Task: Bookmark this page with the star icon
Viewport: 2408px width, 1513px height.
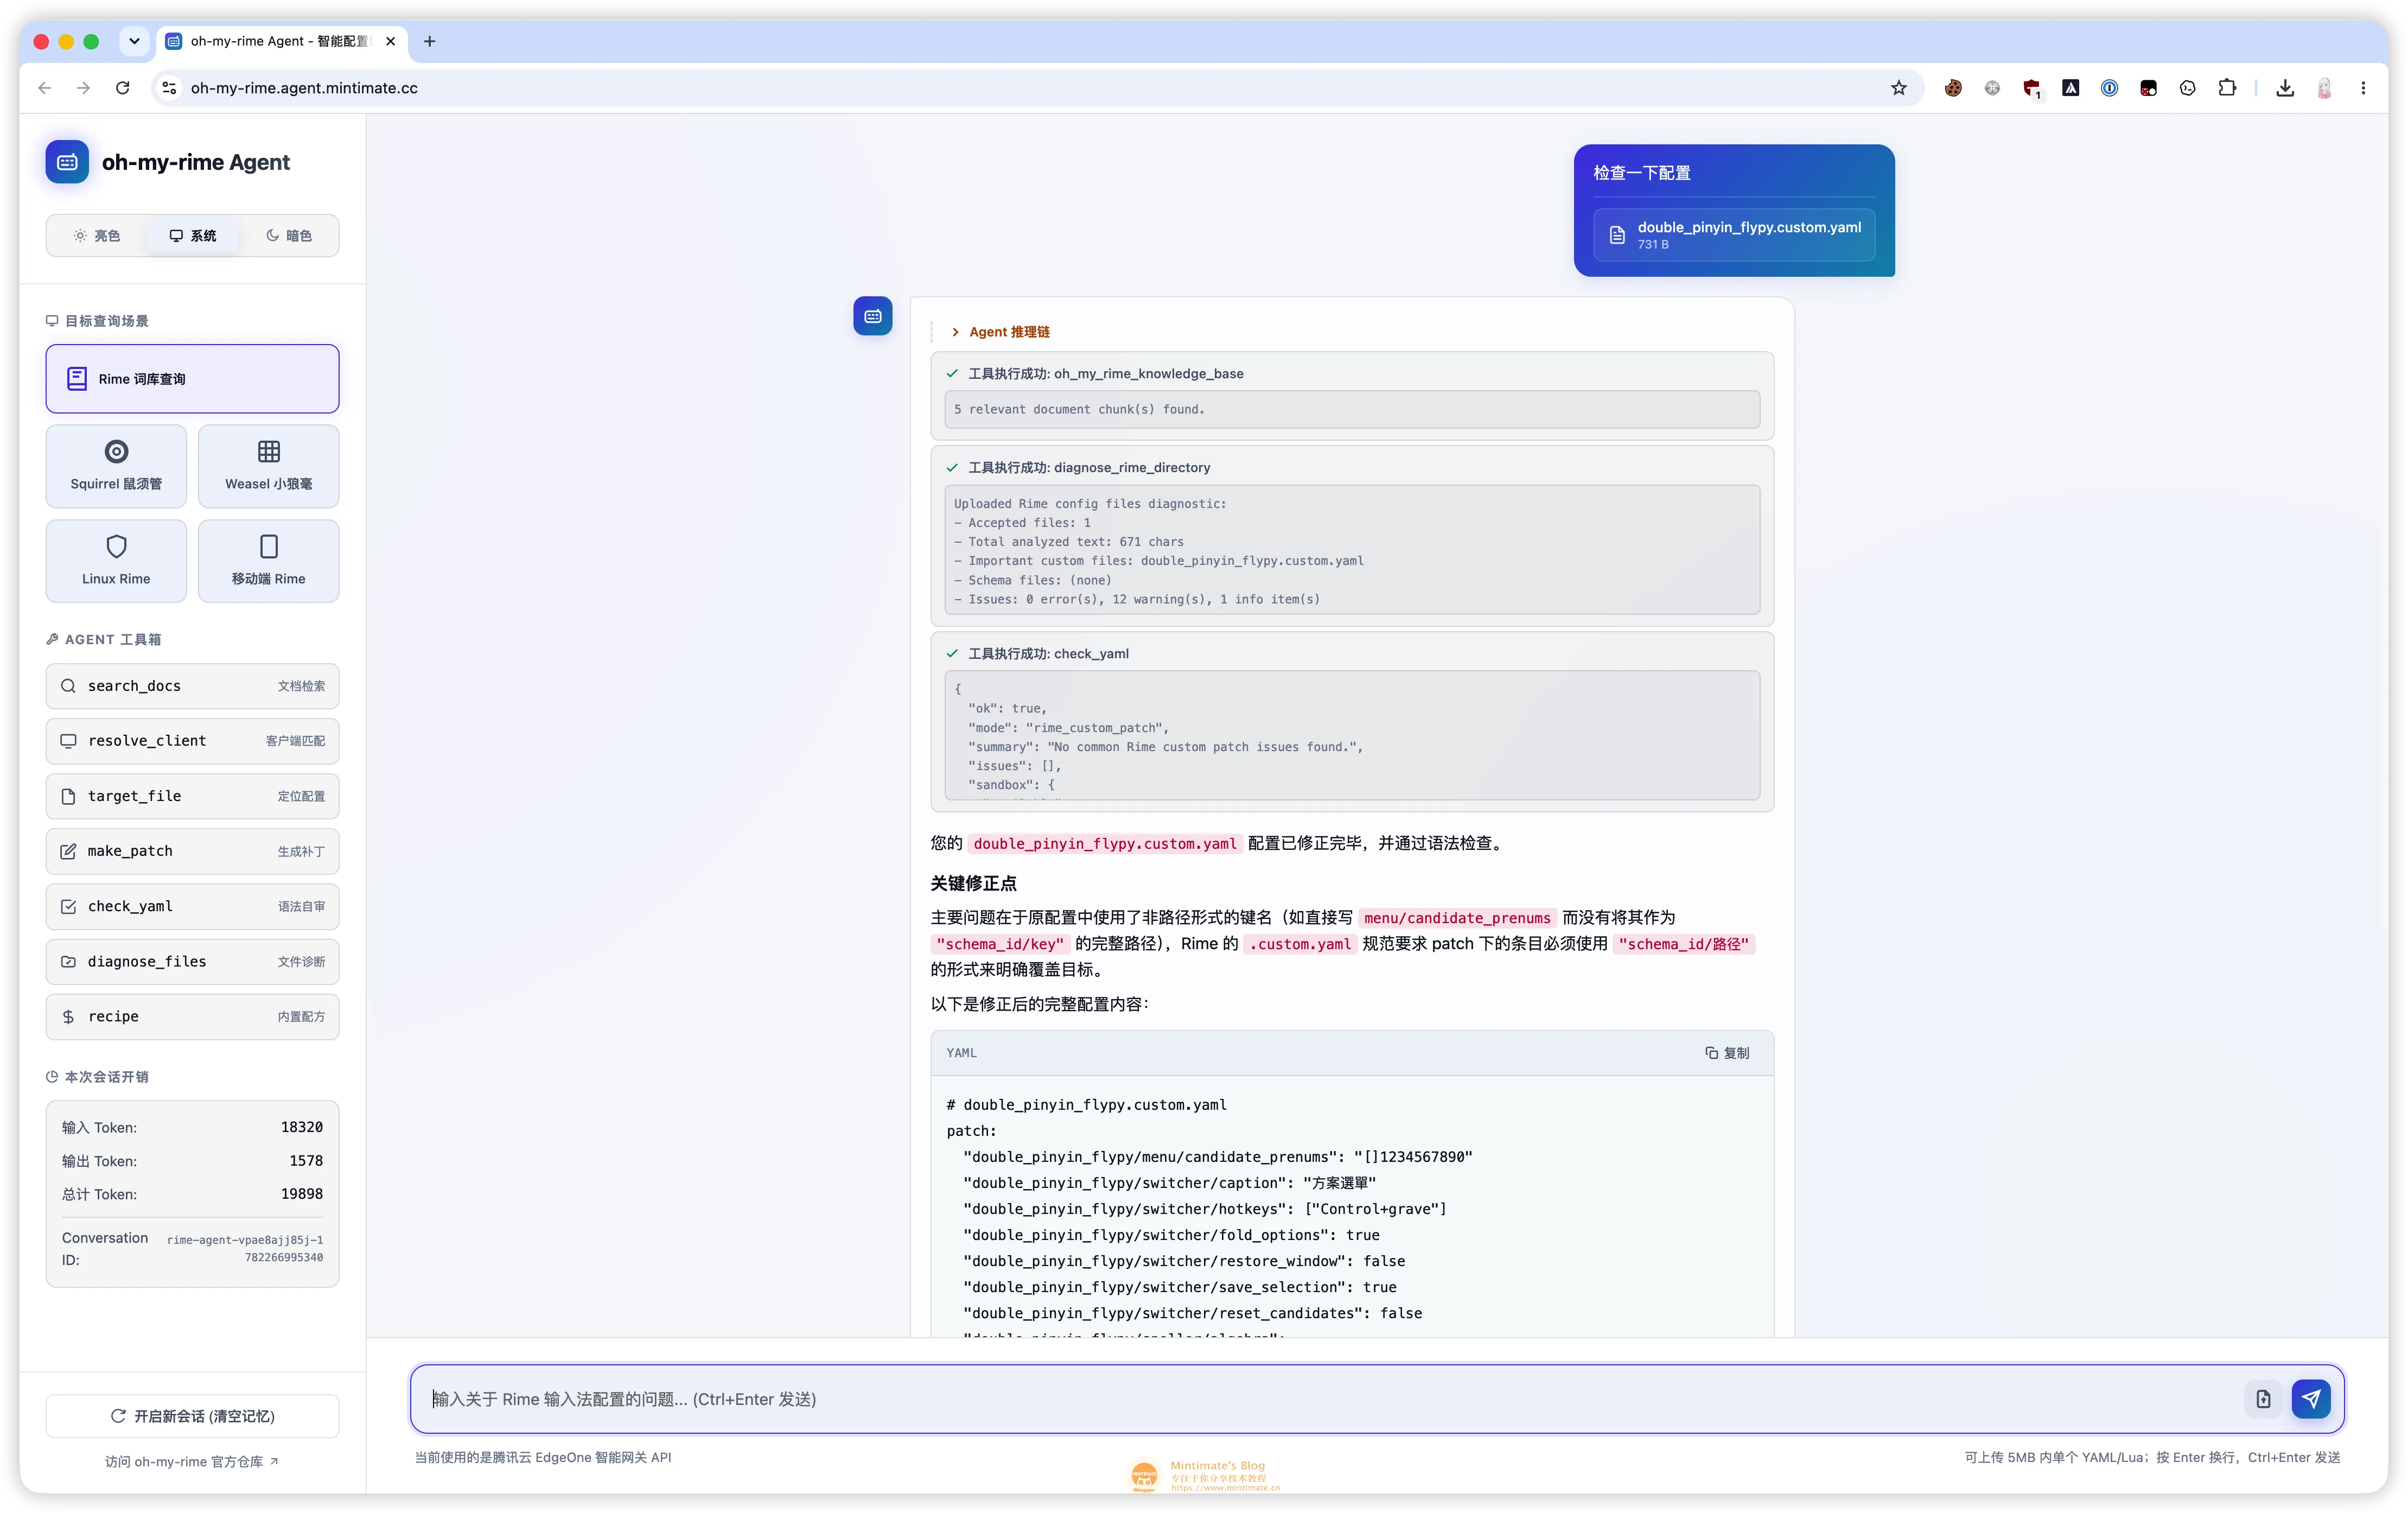Action: point(1898,88)
